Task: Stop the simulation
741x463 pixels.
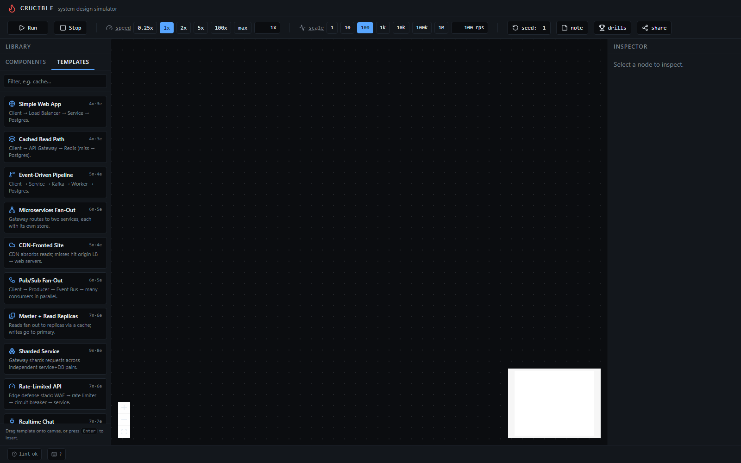Action: [70, 28]
